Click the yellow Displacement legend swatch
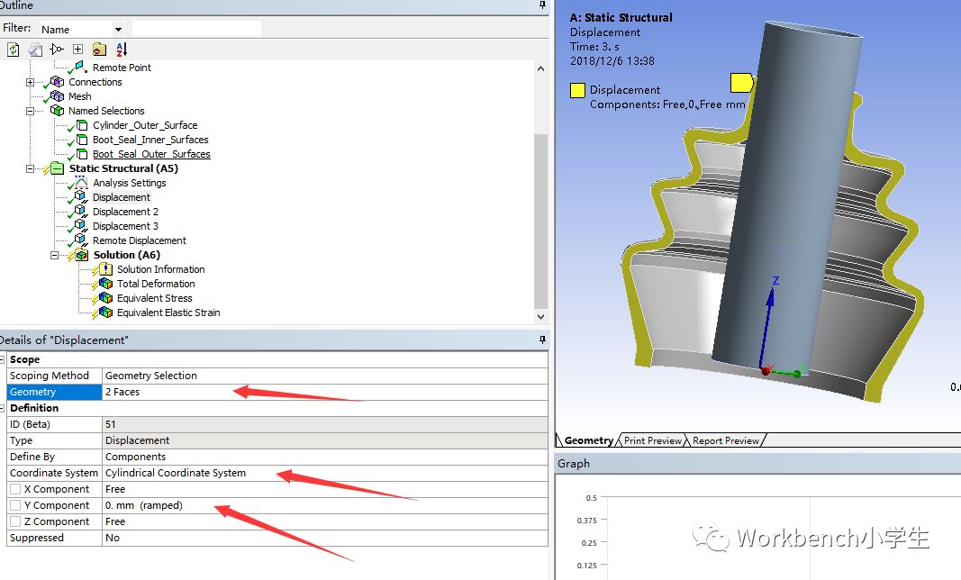Image resolution: width=961 pixels, height=580 pixels. click(577, 90)
